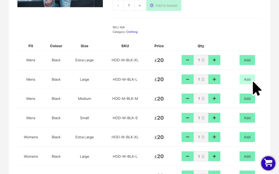
Task: Increase quantity for HOD-W-BLK-L
Action: [214, 156]
